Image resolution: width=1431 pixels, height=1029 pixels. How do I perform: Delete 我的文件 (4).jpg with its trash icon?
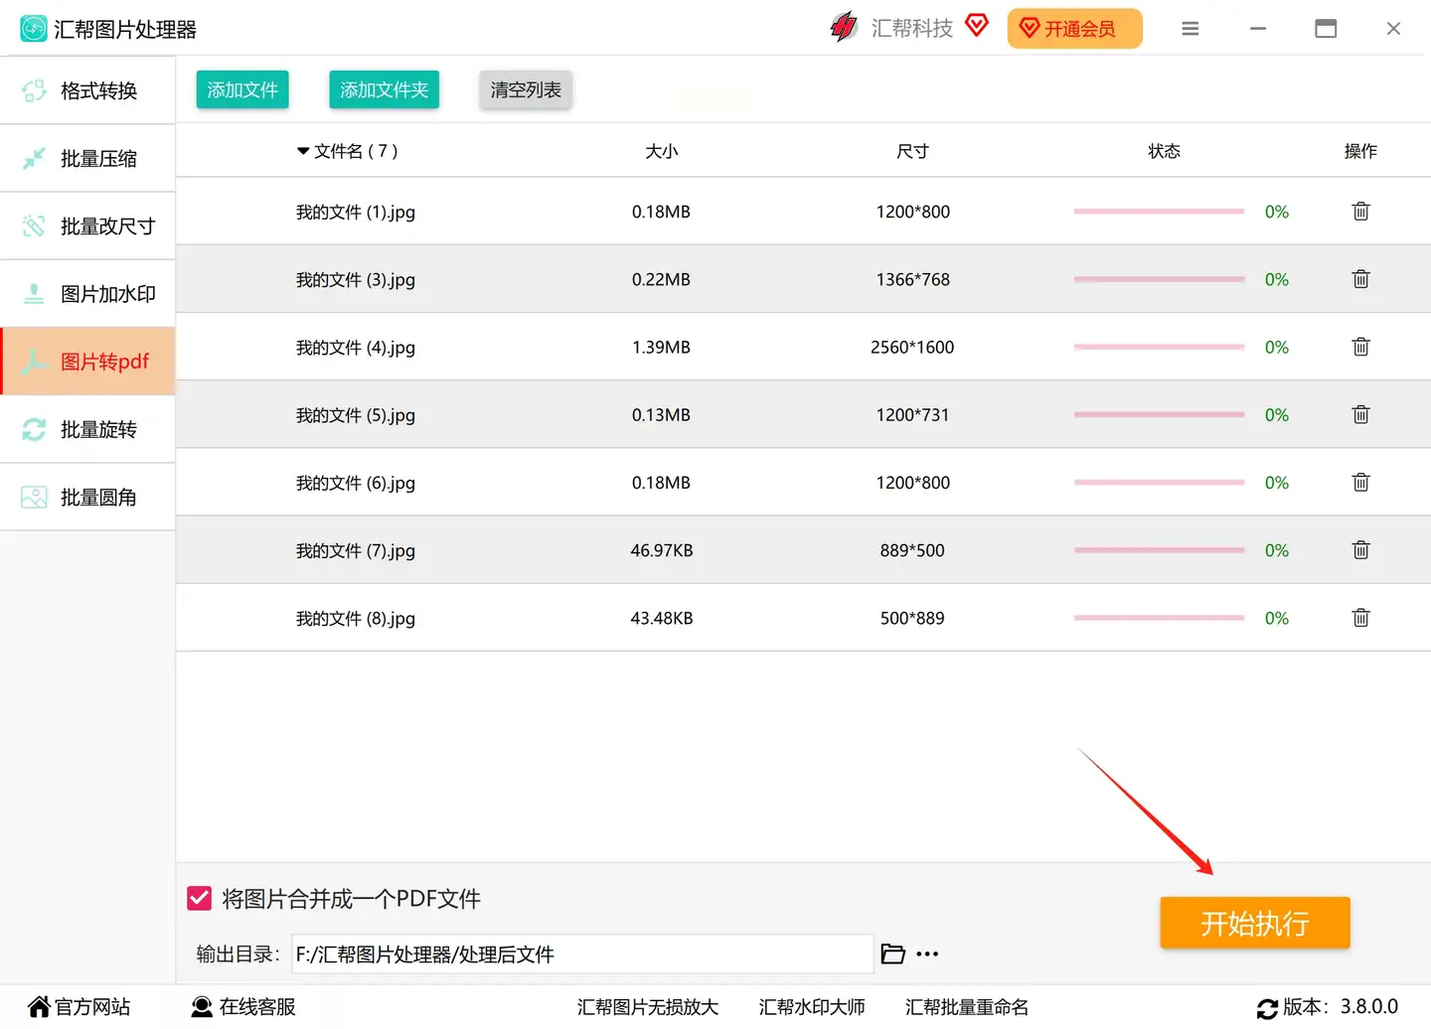click(x=1360, y=347)
